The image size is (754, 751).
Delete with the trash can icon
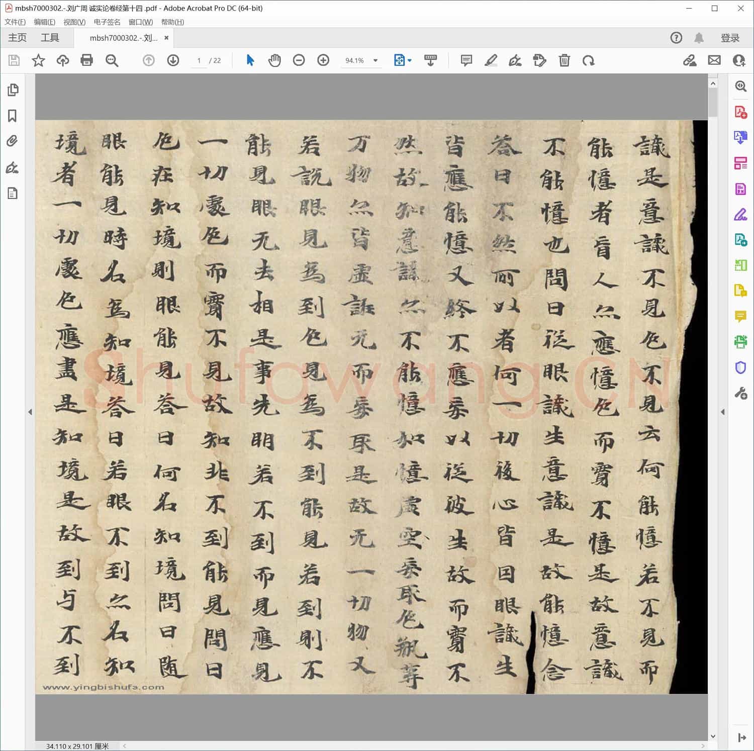click(564, 60)
